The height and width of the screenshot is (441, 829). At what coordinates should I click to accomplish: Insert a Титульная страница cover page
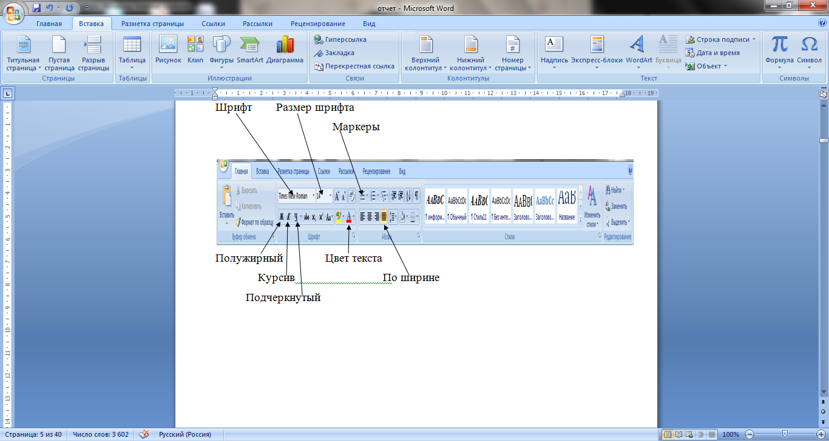tap(23, 53)
